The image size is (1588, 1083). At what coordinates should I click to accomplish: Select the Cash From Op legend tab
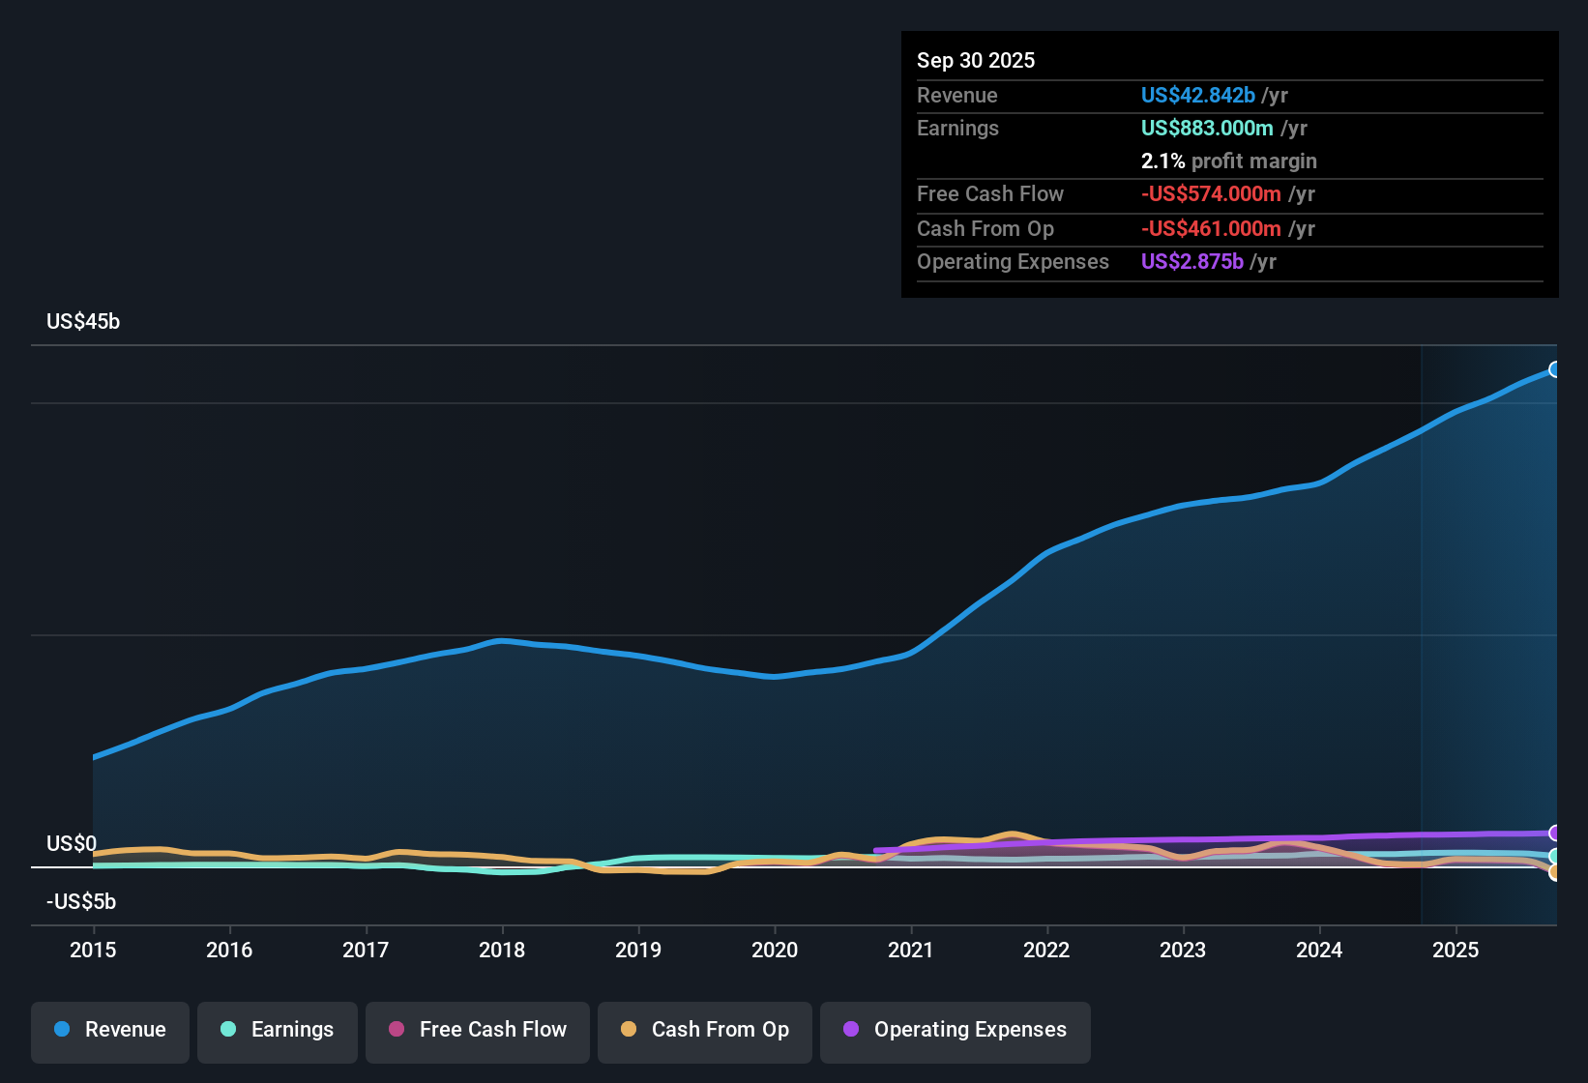(704, 1030)
